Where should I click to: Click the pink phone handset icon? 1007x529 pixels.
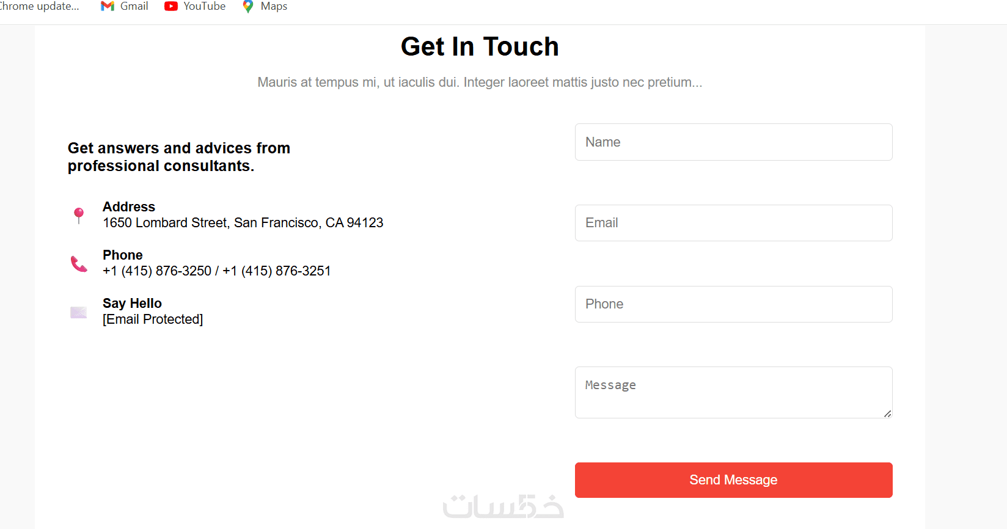pyautogui.click(x=79, y=264)
